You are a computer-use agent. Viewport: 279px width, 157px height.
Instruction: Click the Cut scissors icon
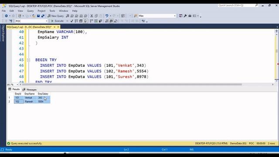tap(92, 16)
